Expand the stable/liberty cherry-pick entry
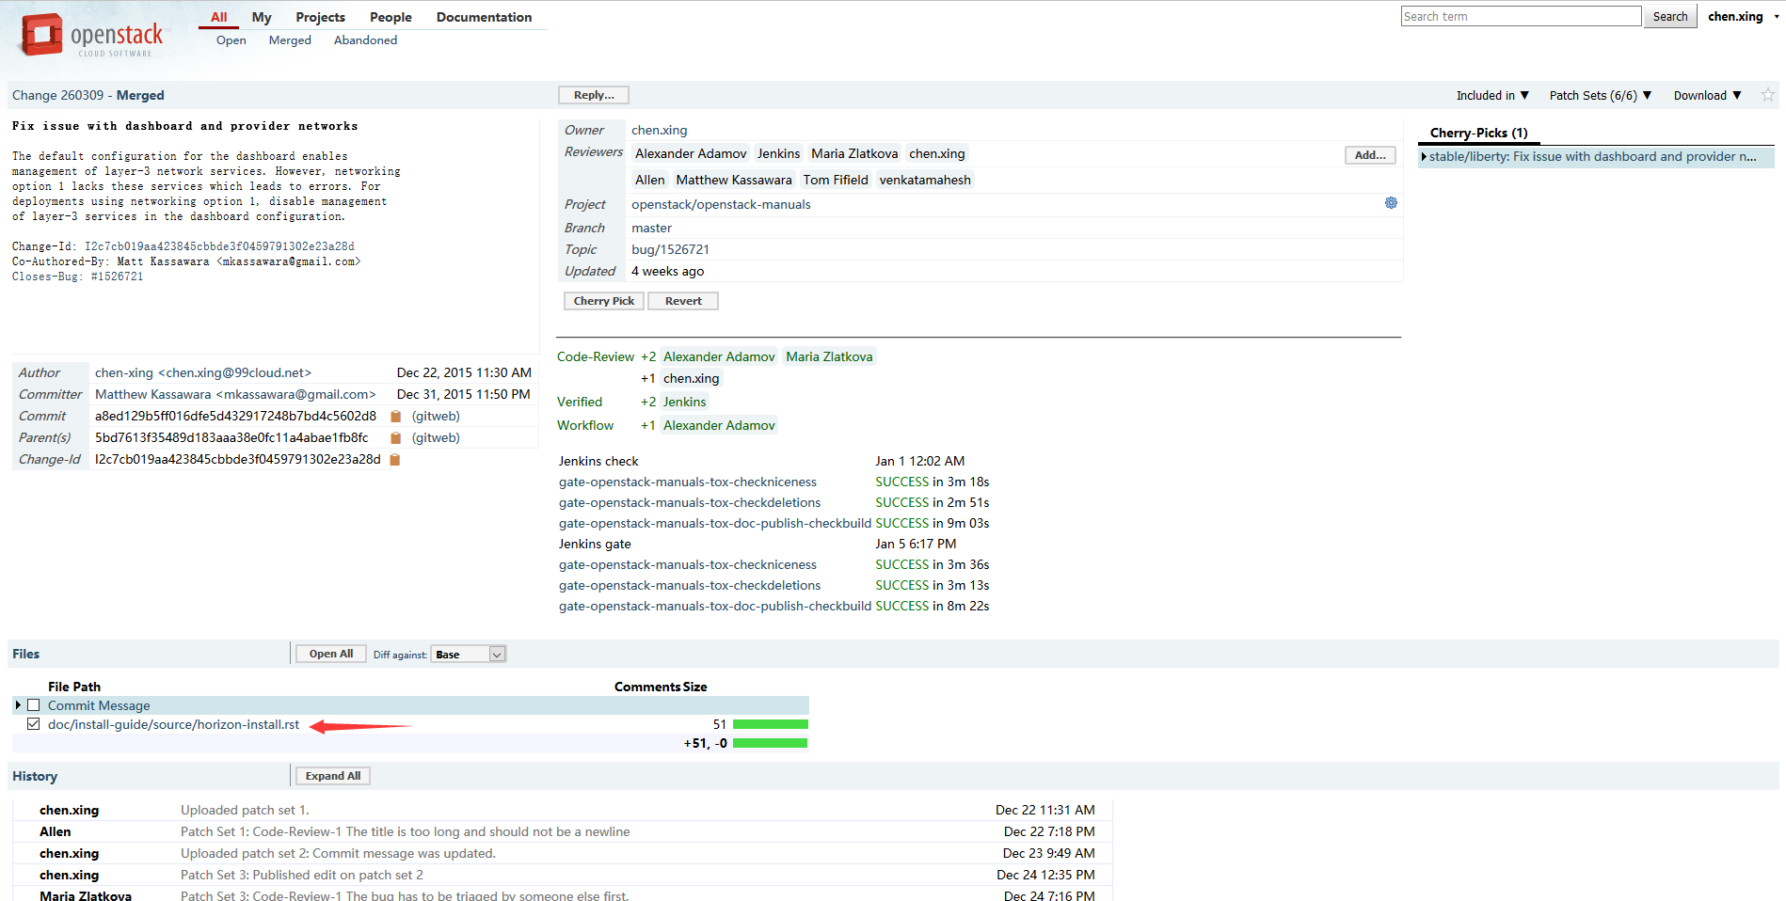 click(1424, 157)
